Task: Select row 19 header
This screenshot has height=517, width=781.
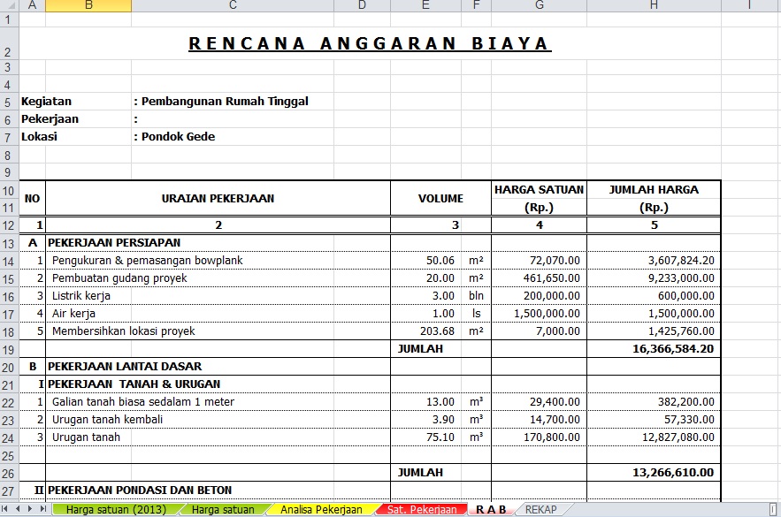Action: coord(9,349)
